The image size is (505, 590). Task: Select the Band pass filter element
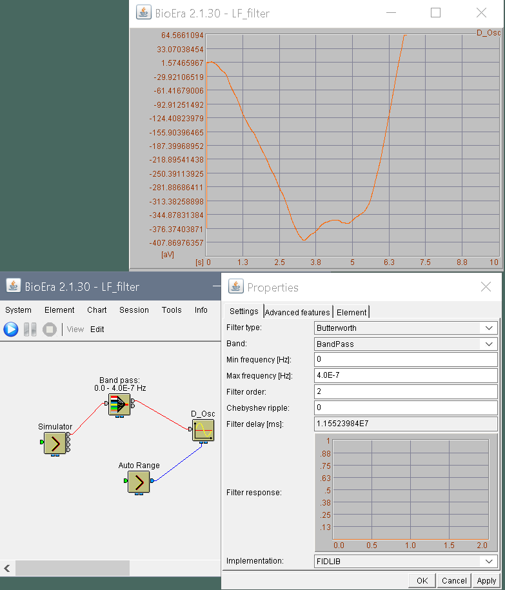pyautogui.click(x=119, y=405)
